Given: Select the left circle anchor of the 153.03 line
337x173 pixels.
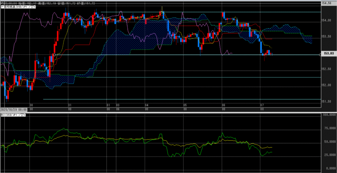Looking at the screenshot, I should [x=54, y=55].
